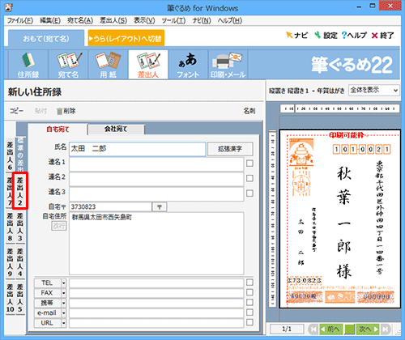Viewport: 405px width, 340px height.
Task: Click the ✕終了 exit button
Action: tap(383, 36)
